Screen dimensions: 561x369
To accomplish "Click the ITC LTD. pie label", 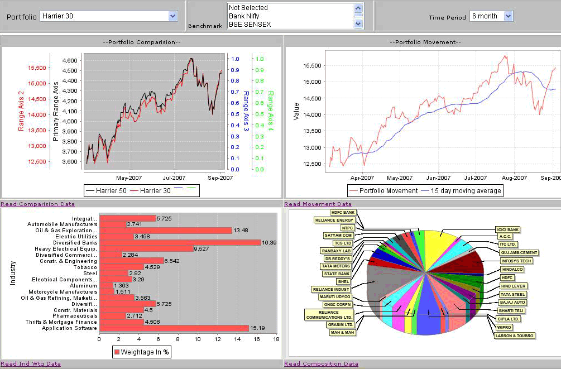I will point(508,245).
